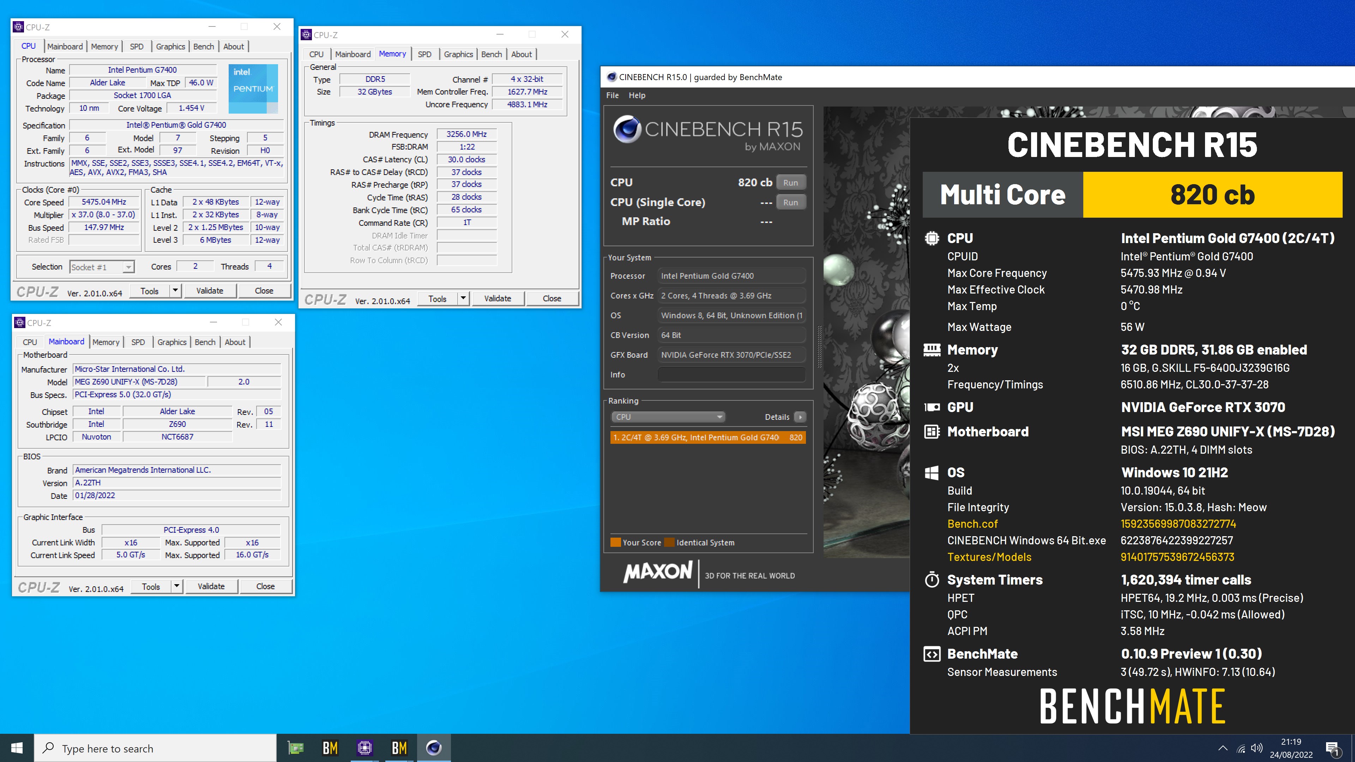Click the GFX Board RTX 3070 field
Viewport: 1355px width, 762px height.
(x=731, y=355)
